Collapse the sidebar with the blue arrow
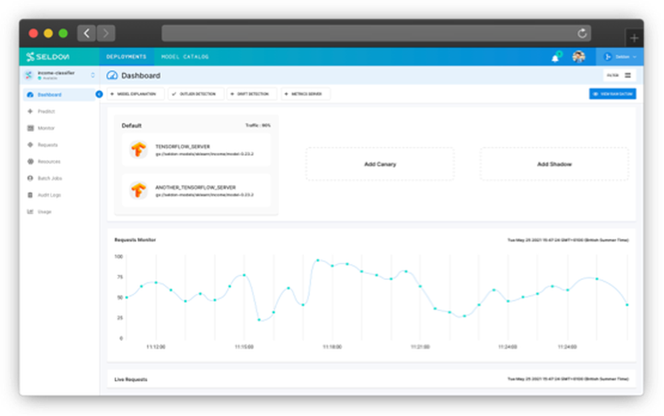This screenshot has width=664, height=416. [99, 94]
